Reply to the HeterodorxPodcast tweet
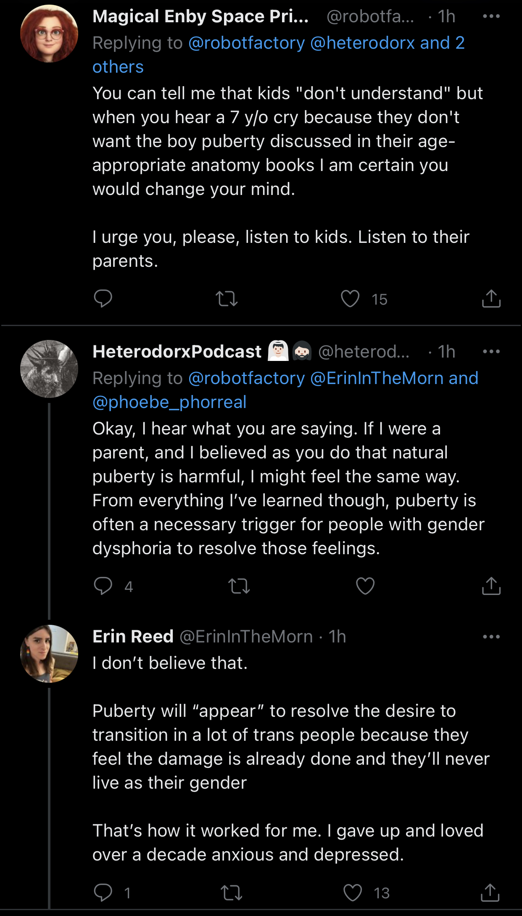Image resolution: width=522 pixels, height=916 pixels. coord(103,586)
